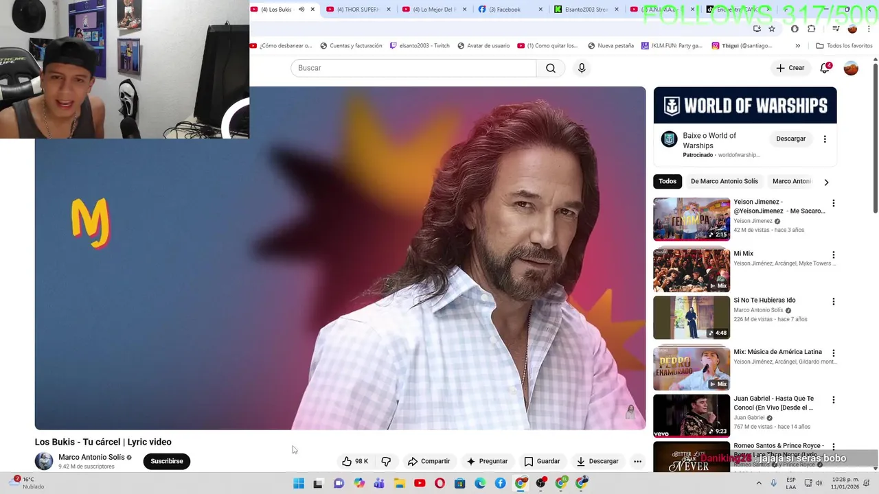Like the video with 98 K likes
The width and height of the screenshot is (879, 494).
[x=355, y=461]
